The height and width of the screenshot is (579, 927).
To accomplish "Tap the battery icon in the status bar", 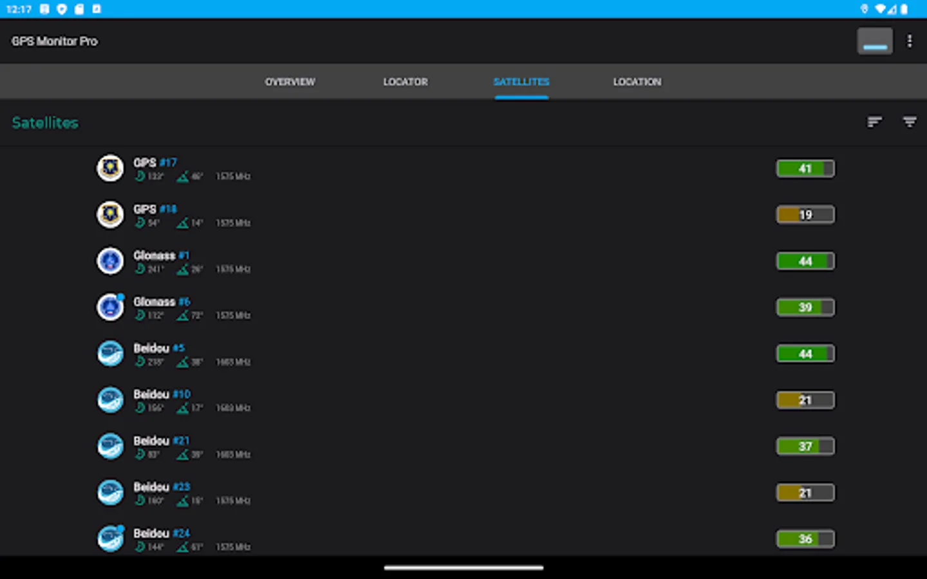I will tap(904, 9).
